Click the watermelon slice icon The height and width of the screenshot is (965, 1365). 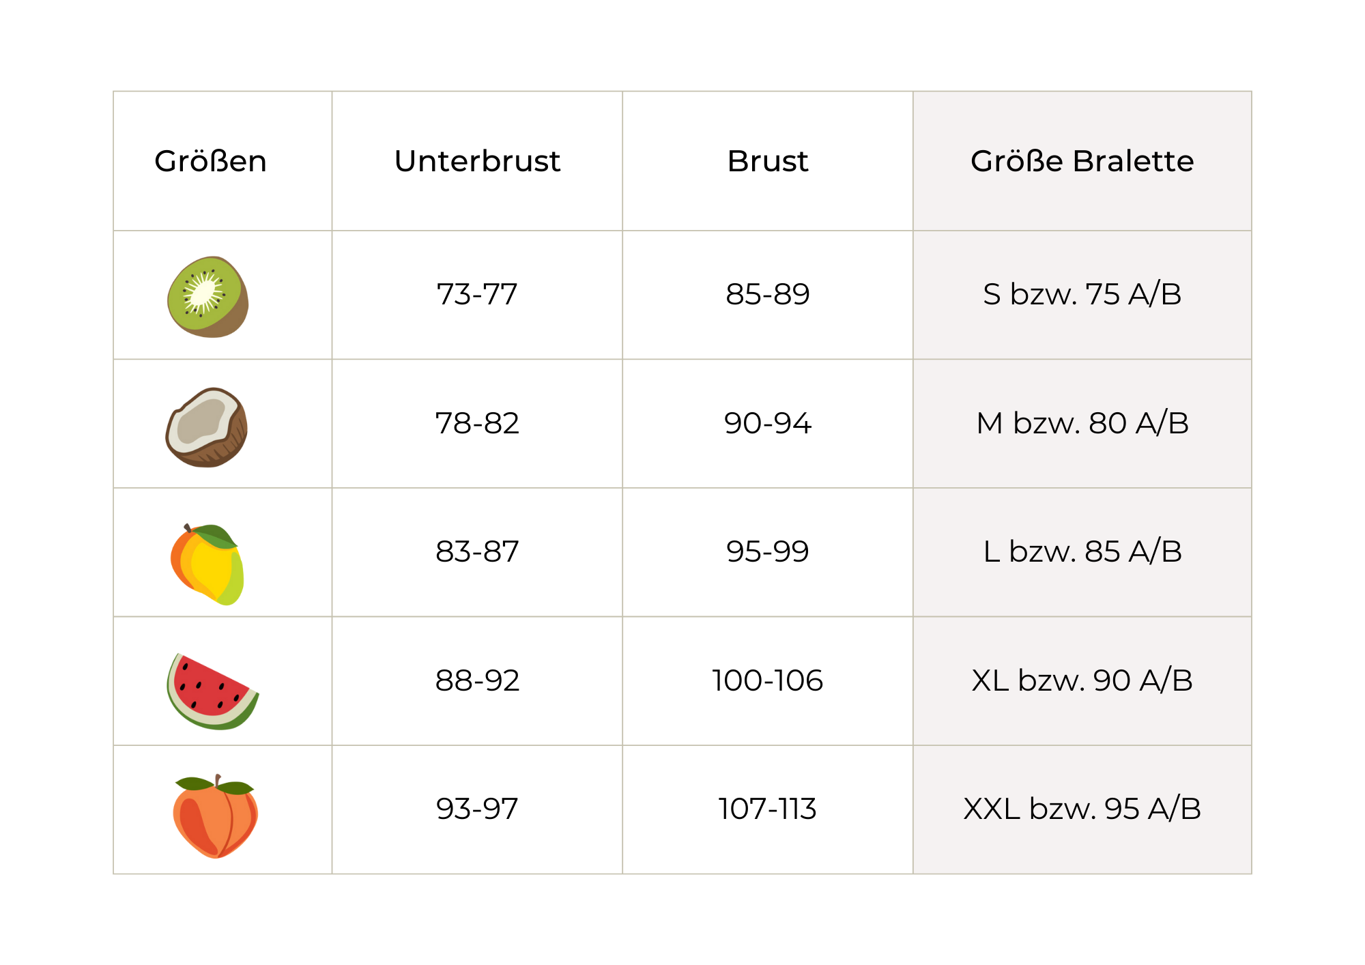(x=212, y=691)
